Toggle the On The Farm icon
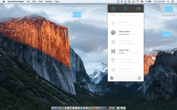 [113, 60]
